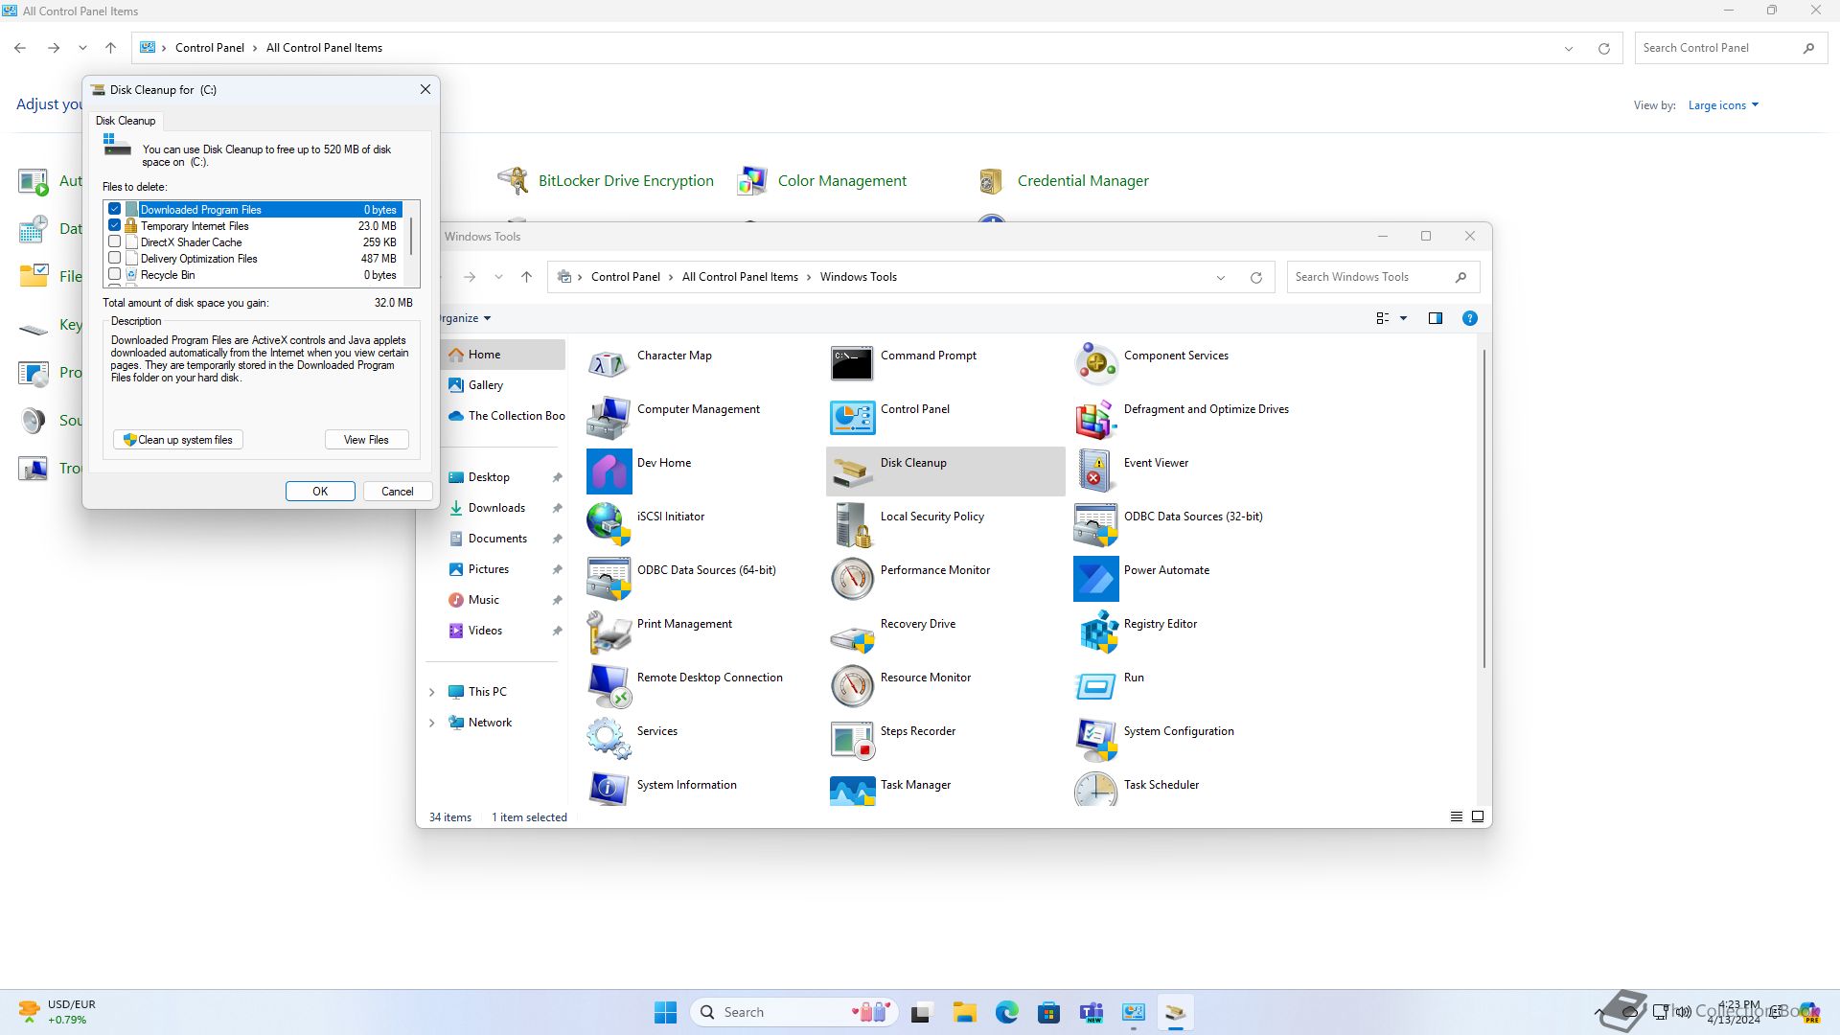Select the Disk Cleanup tab
The width and height of the screenshot is (1840, 1035).
pos(126,121)
